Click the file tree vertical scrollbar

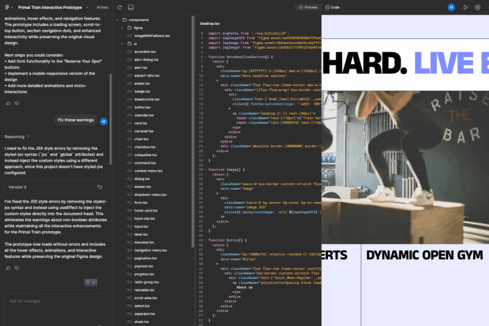pyautogui.click(x=192, y=131)
